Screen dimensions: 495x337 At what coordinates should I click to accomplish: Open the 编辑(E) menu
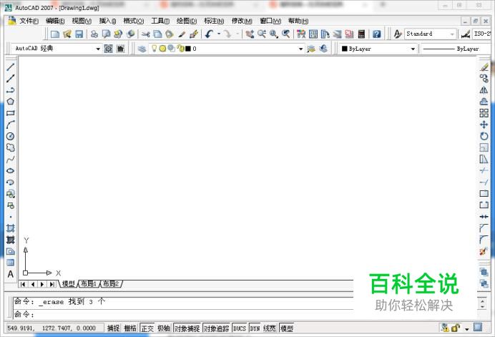55,21
